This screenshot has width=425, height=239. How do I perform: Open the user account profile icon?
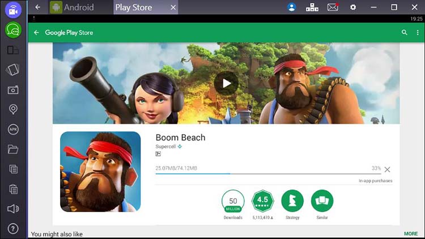click(x=292, y=7)
